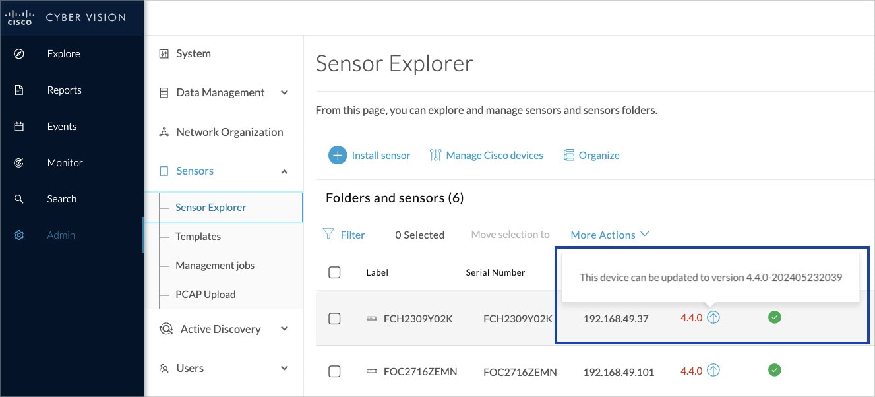Click update arrow icon for 192.168.49.37
Screen dimensions: 875x397
713,318
